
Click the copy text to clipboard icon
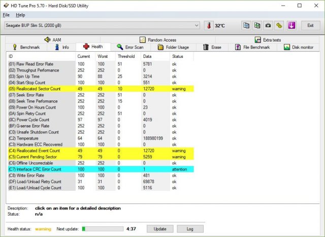click(246, 25)
